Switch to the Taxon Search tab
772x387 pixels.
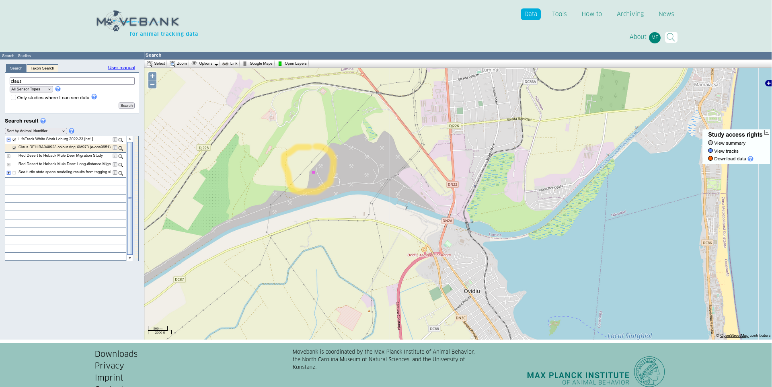(42, 68)
